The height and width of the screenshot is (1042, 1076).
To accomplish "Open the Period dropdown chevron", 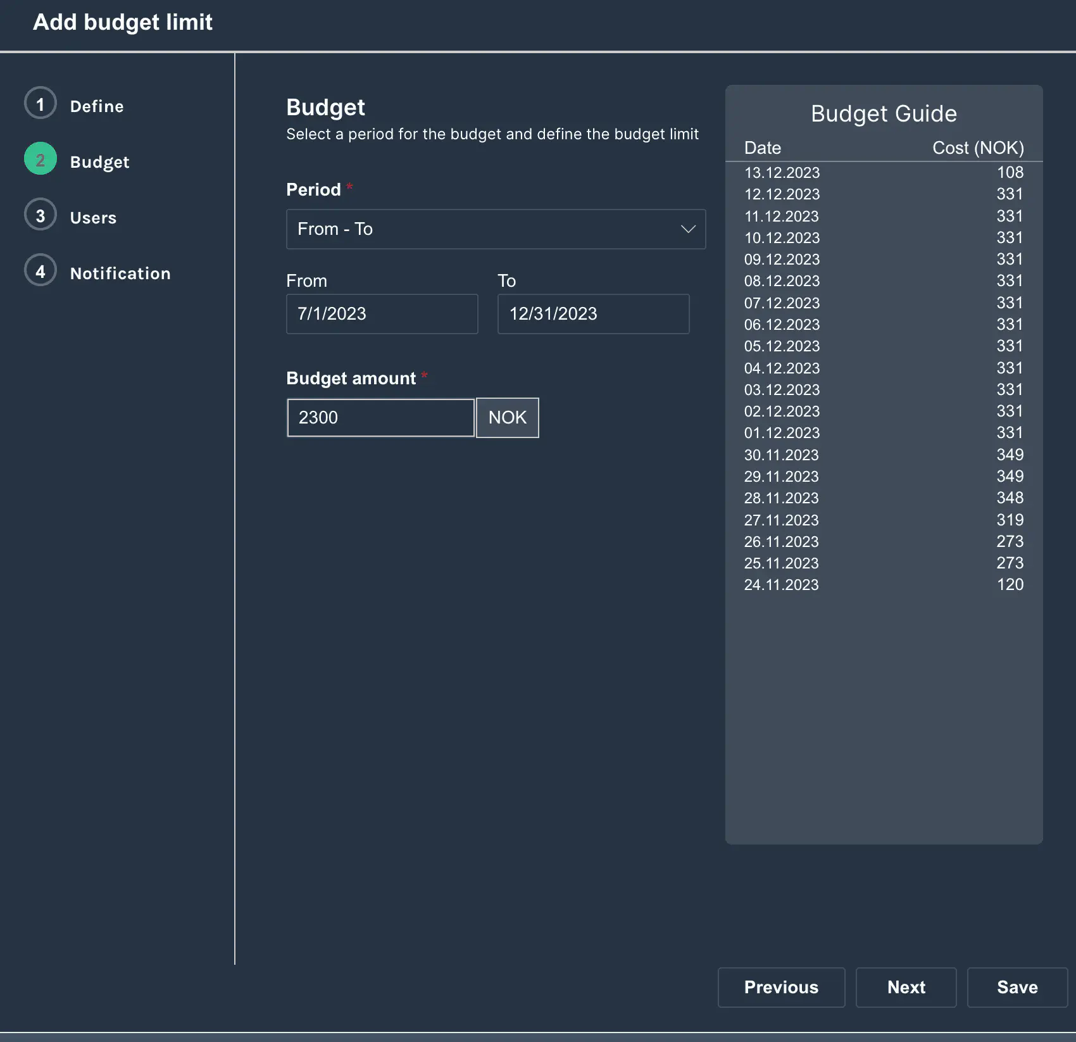I will point(688,229).
